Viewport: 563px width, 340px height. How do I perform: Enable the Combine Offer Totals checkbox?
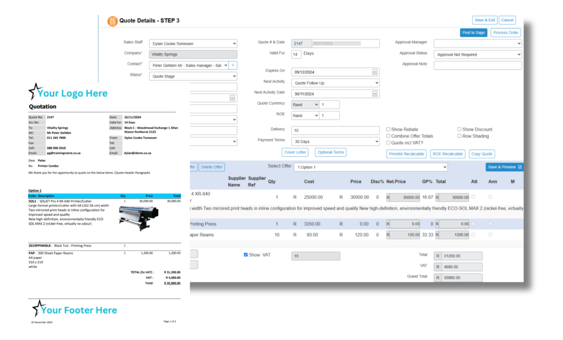click(388, 136)
